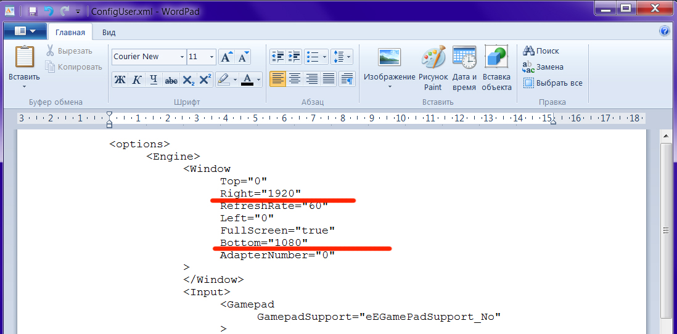Justify the text alignment
The height and width of the screenshot is (334, 677).
pos(329,79)
